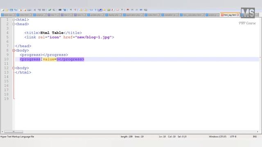Viewport: 262px width, 147px height.
Task: Click Run Macro Multiple Times icon
Action: pyautogui.click(x=141, y=10)
